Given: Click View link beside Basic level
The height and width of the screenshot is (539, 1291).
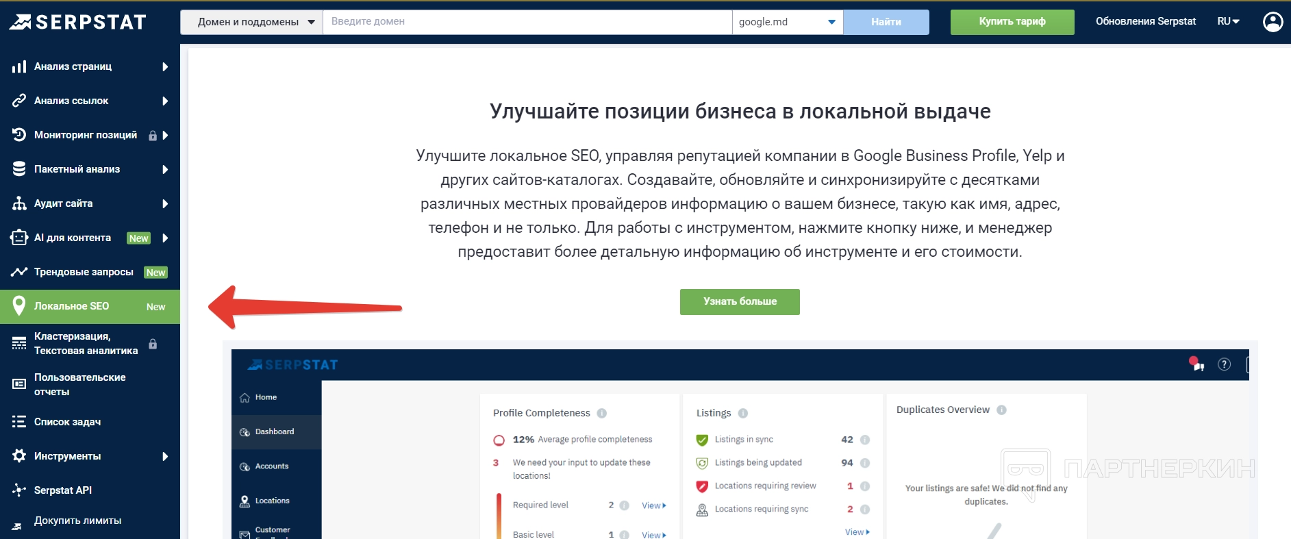Looking at the screenshot, I should [x=654, y=535].
